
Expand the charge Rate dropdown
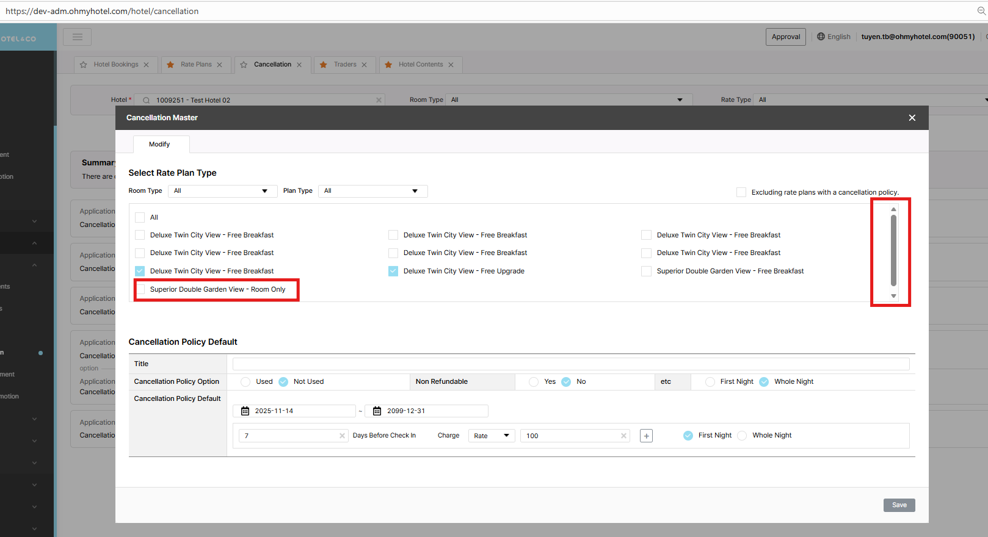492,436
